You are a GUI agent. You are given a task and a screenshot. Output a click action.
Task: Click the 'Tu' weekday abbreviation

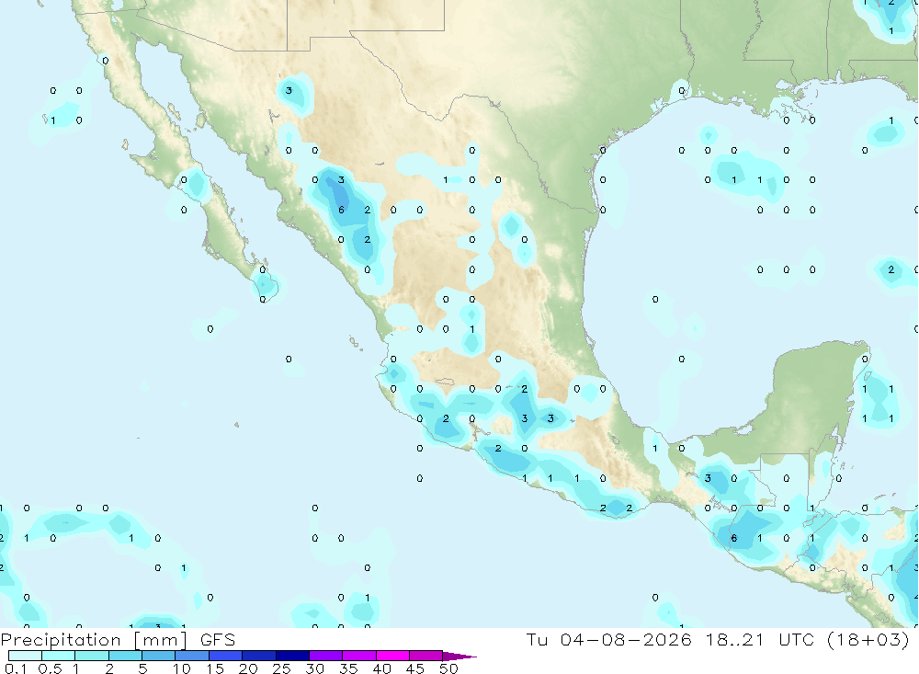click(537, 639)
